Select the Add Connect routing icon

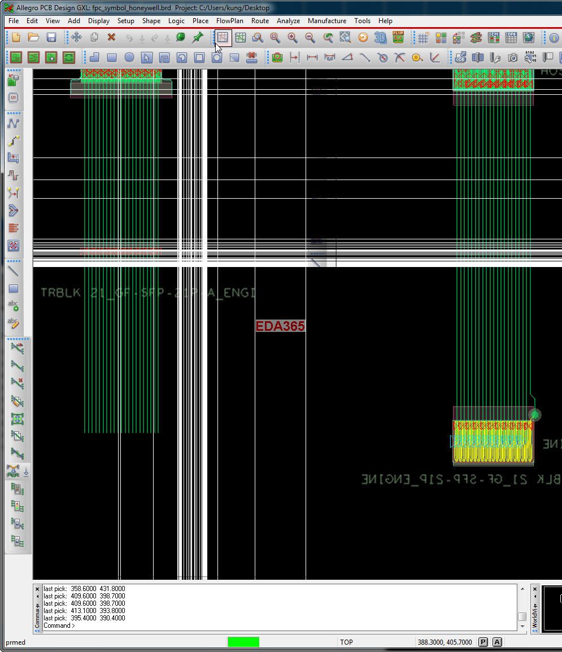(x=14, y=141)
